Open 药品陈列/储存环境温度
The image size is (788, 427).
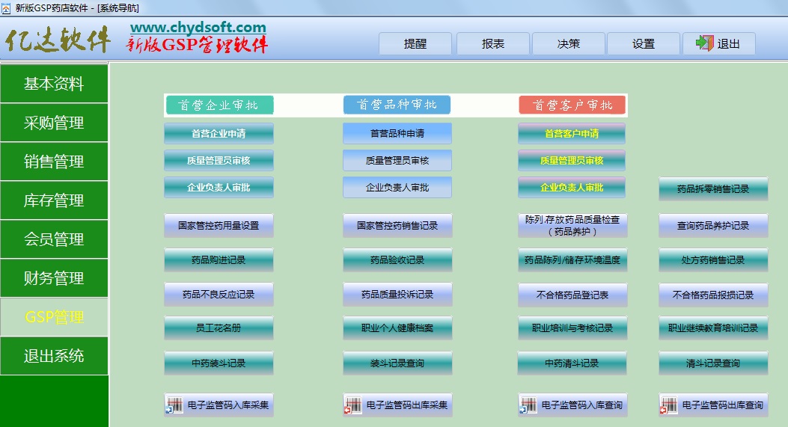pos(572,259)
